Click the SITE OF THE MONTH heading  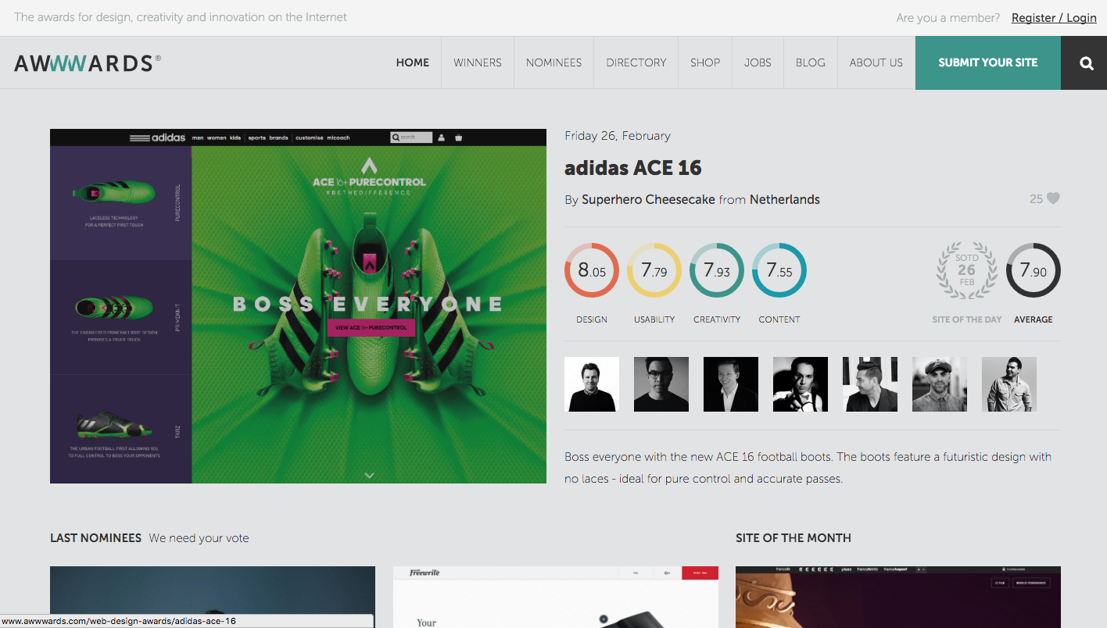(x=794, y=538)
